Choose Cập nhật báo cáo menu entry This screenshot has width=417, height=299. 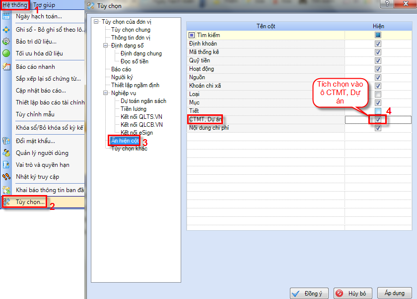click(x=41, y=91)
